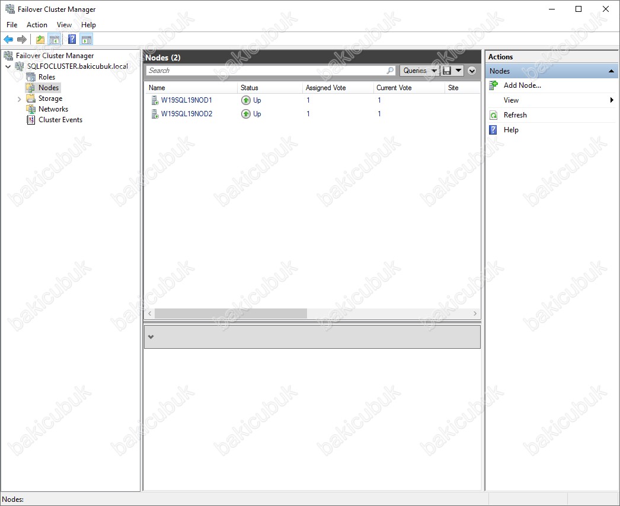Click Current Vote value for W19SQL19NOD2
Screen dimensions: 620x506
[x=379, y=113]
